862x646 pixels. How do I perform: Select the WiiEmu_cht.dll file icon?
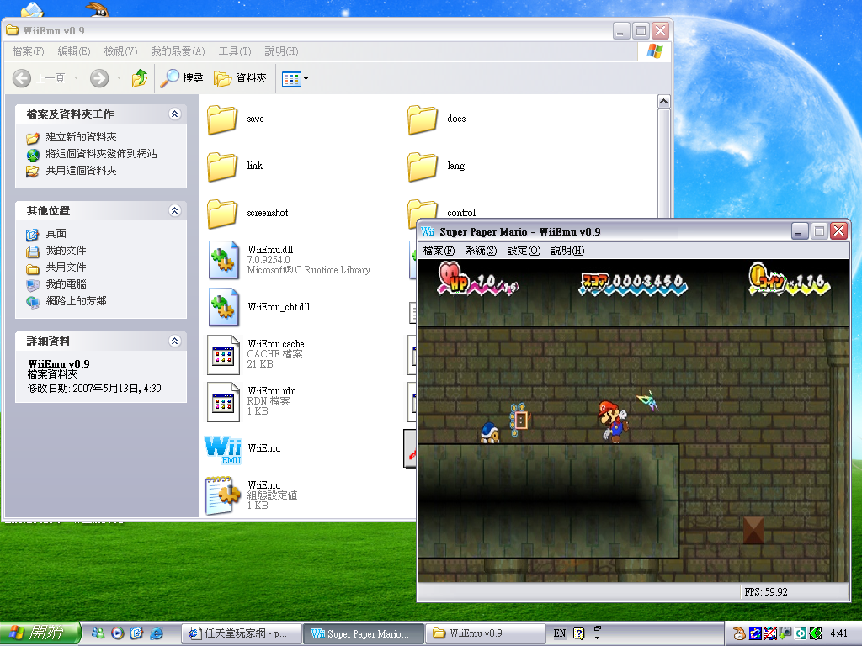click(x=224, y=308)
